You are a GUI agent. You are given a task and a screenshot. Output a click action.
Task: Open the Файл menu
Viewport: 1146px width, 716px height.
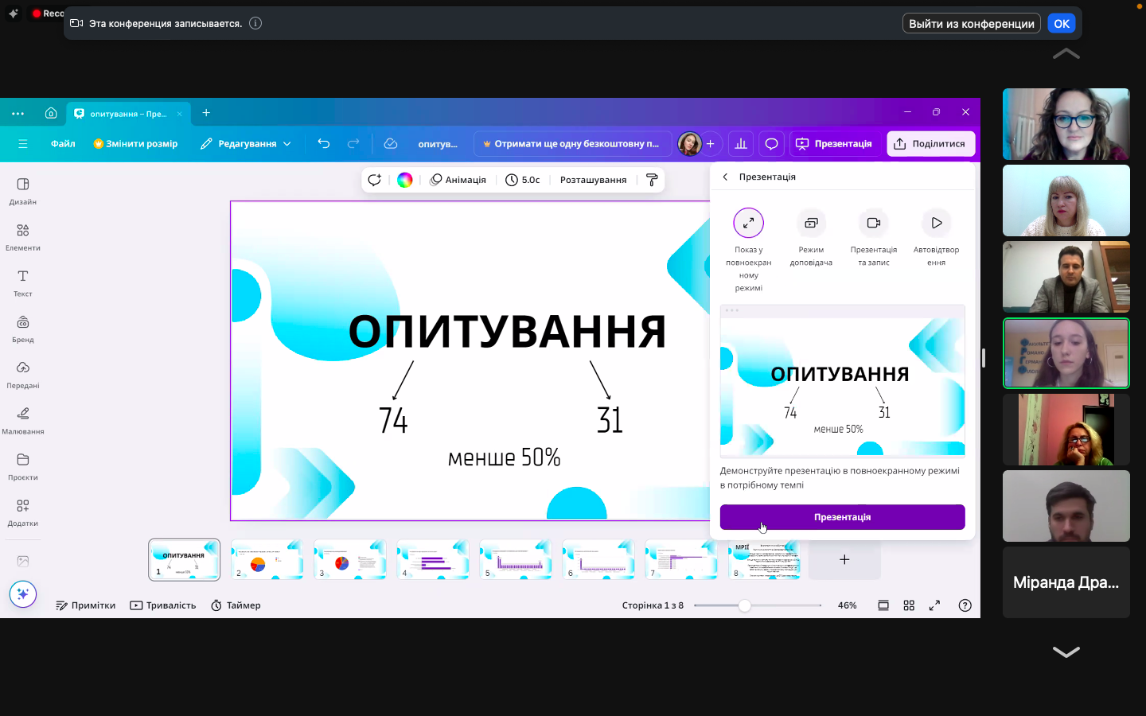click(x=63, y=143)
